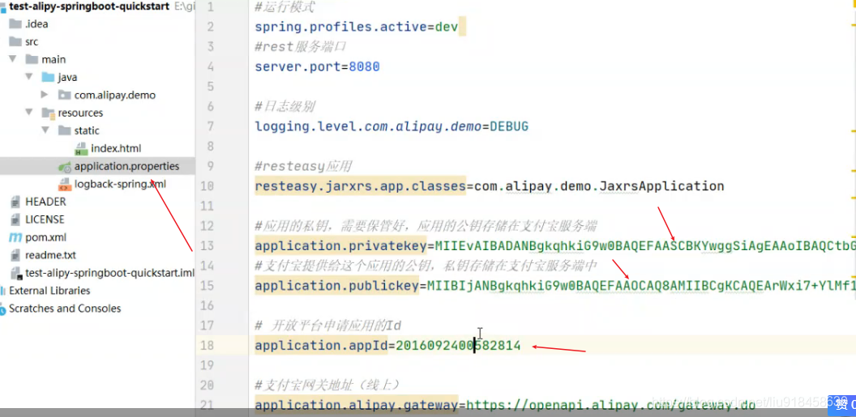Viewport: 856px width, 417px height.
Task: Select Scratches and Consoles node
Action: pos(65,308)
